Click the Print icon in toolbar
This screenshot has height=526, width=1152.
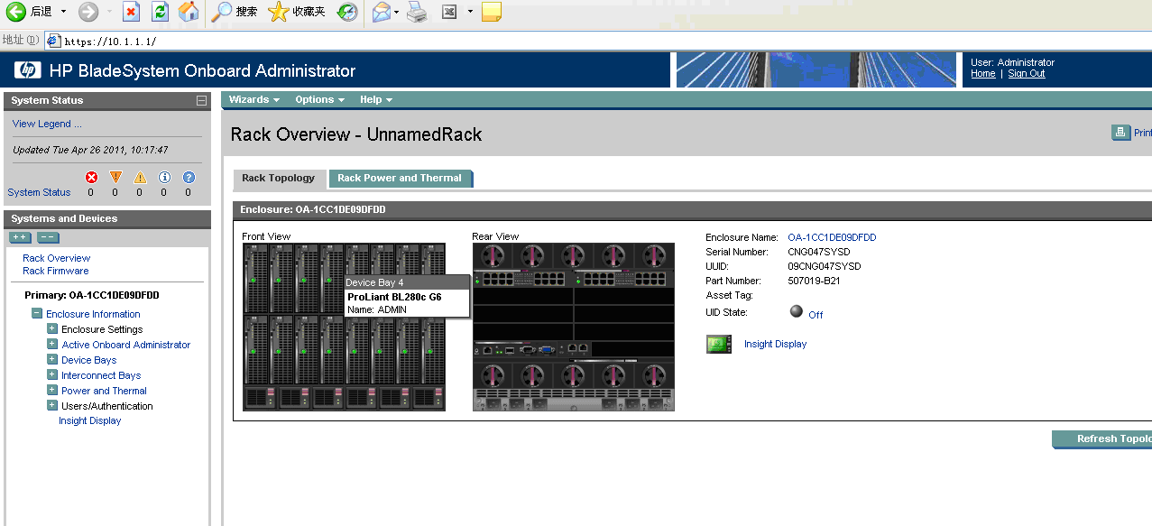point(418,12)
